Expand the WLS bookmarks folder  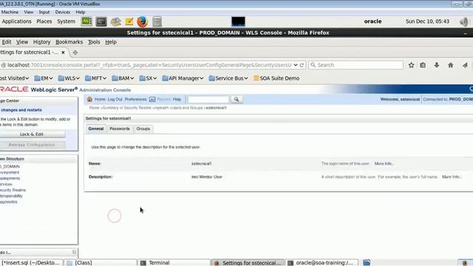click(69, 78)
